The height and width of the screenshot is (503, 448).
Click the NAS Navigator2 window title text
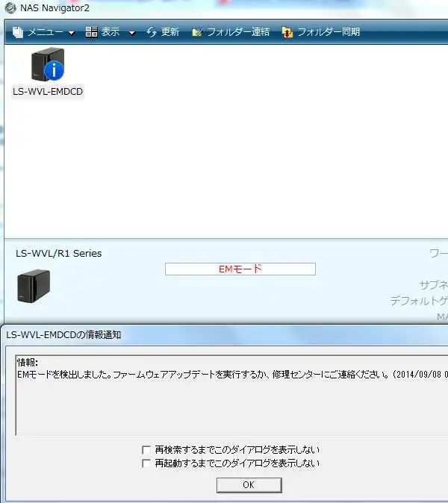pos(55,7)
